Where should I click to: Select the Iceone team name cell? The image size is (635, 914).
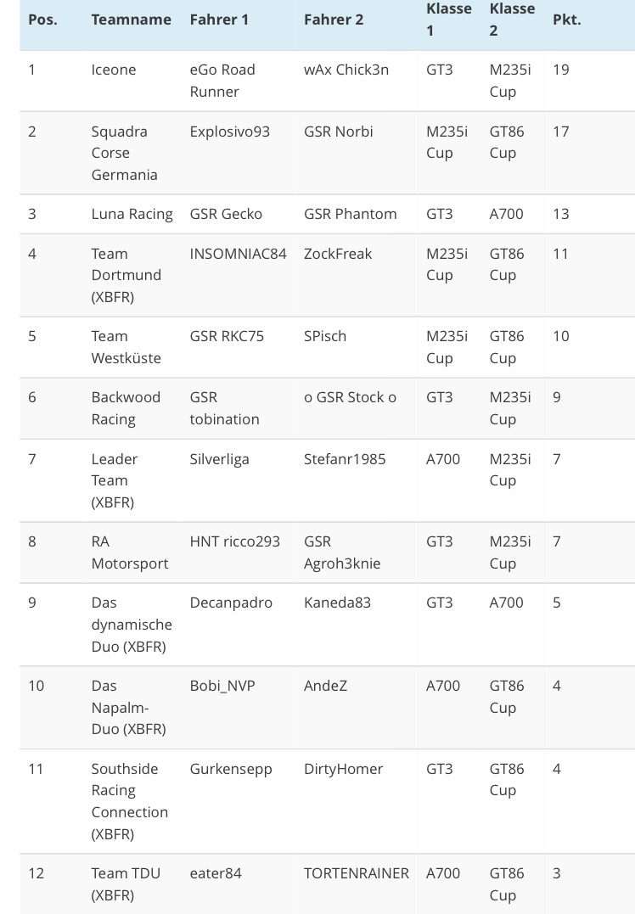point(114,70)
